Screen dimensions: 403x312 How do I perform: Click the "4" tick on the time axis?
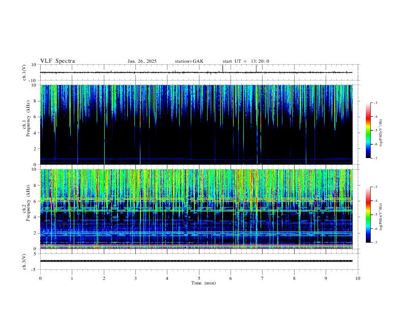[x=167, y=278]
